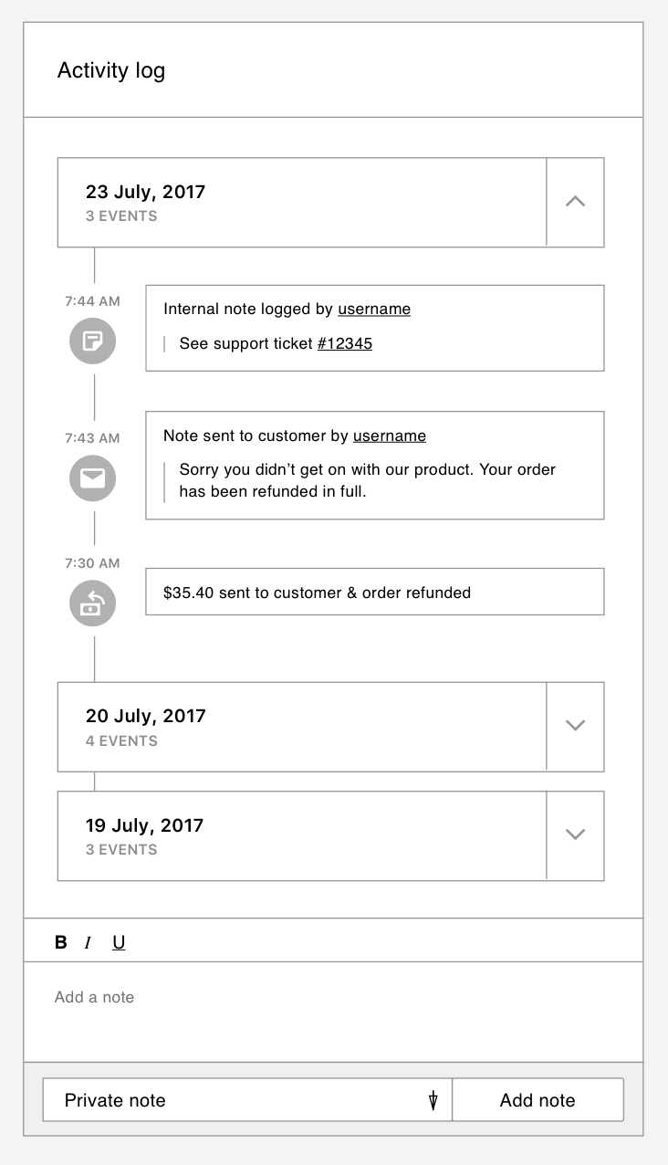Expand the 19 July, 2017 events

575,835
